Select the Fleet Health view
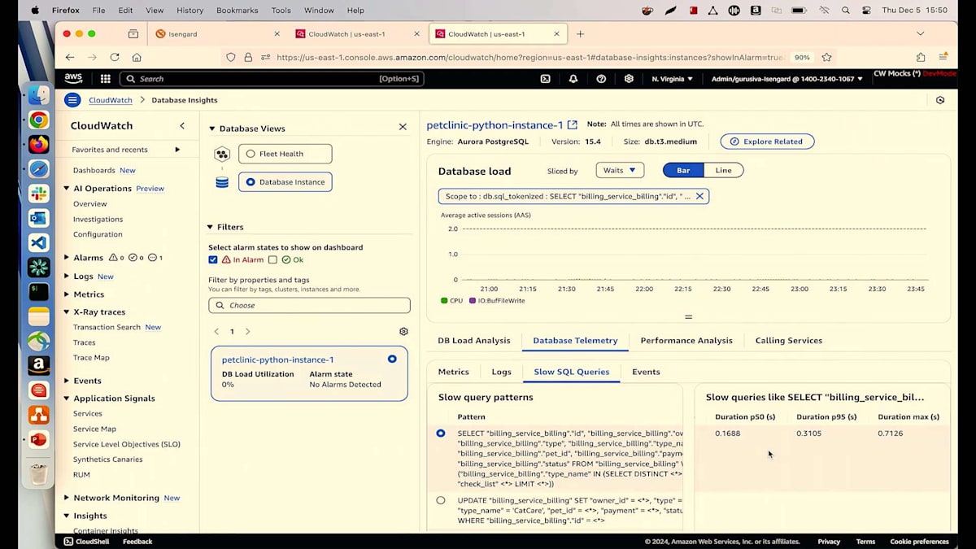This screenshot has width=976, height=549. pos(285,154)
